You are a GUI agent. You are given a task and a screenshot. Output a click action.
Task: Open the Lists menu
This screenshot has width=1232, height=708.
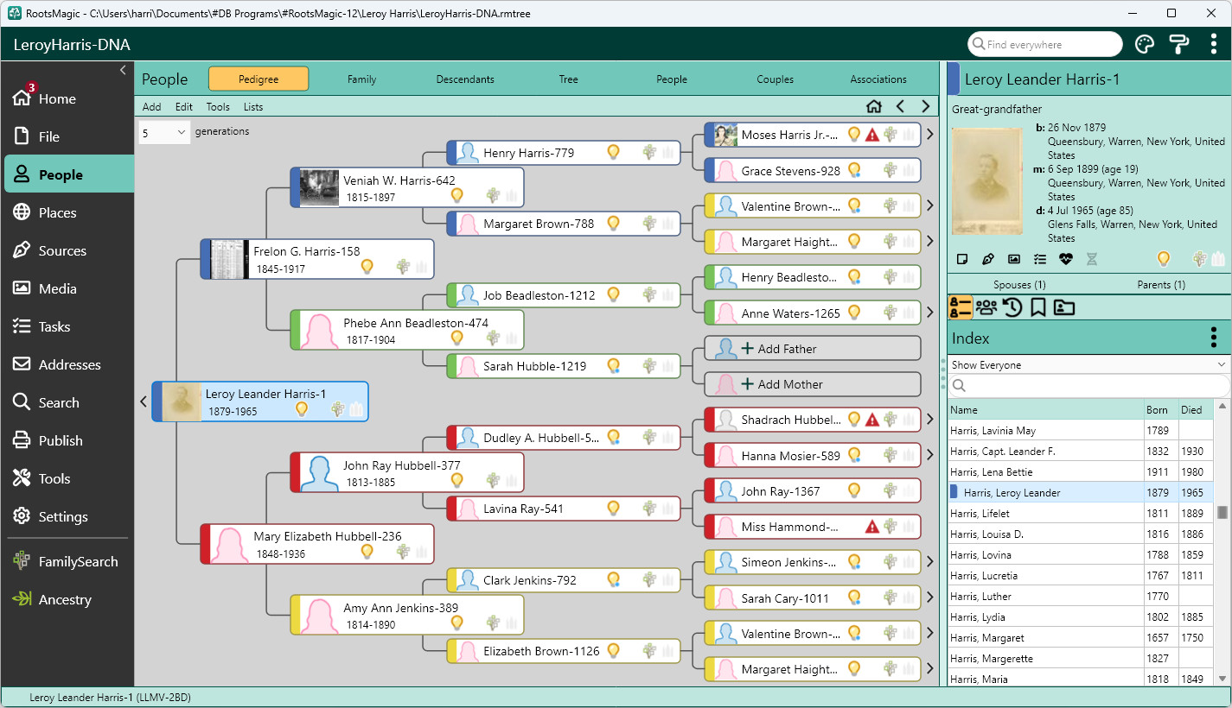[253, 107]
